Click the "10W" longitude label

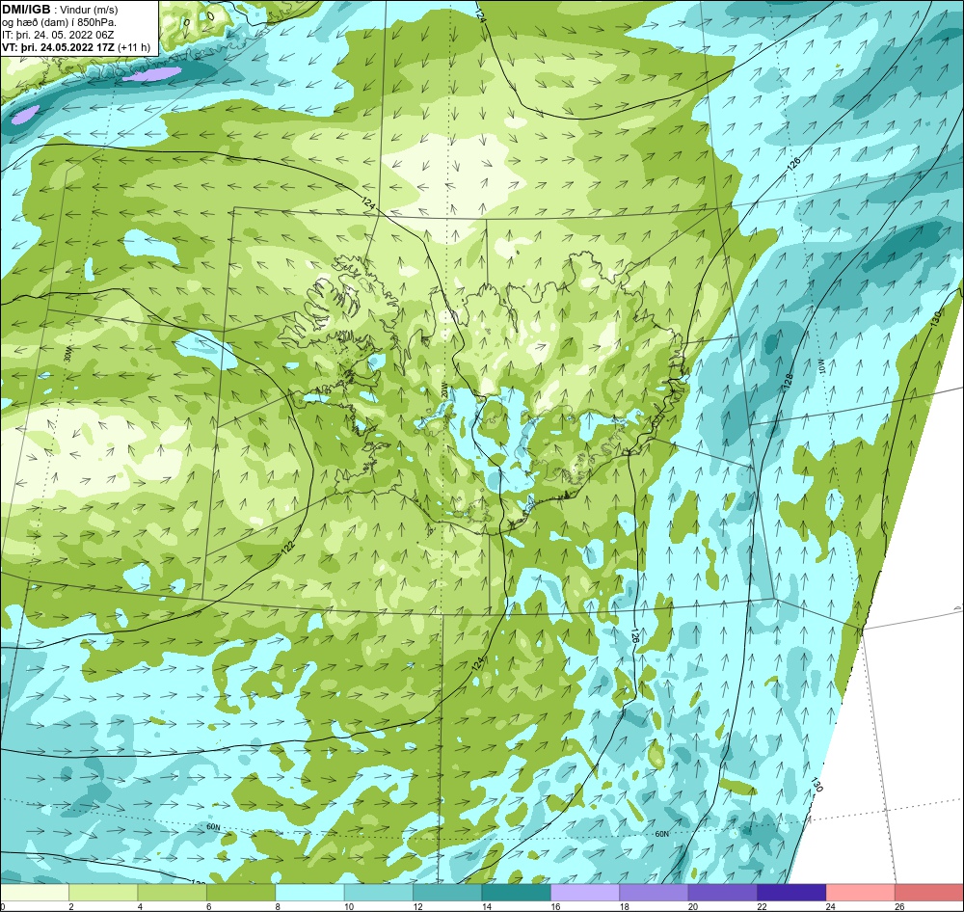point(819,366)
